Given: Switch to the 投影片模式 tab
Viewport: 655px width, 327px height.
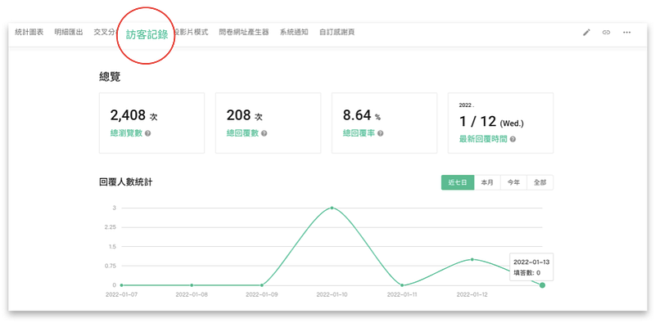Looking at the screenshot, I should pos(192,32).
